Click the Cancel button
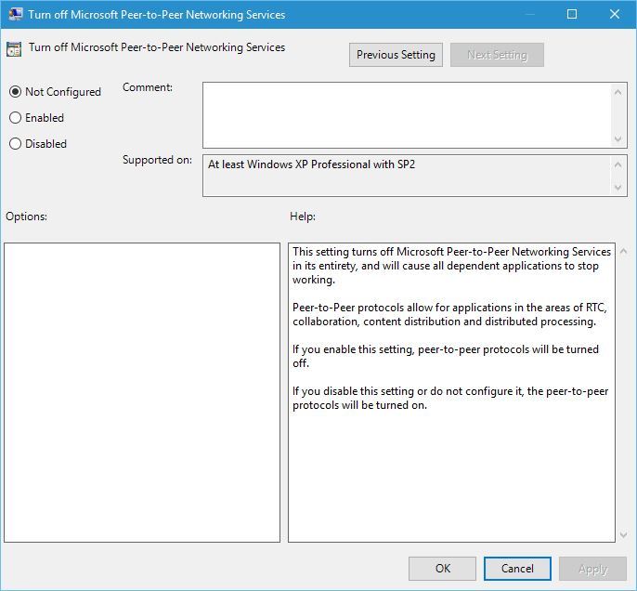The image size is (637, 591). (517, 569)
